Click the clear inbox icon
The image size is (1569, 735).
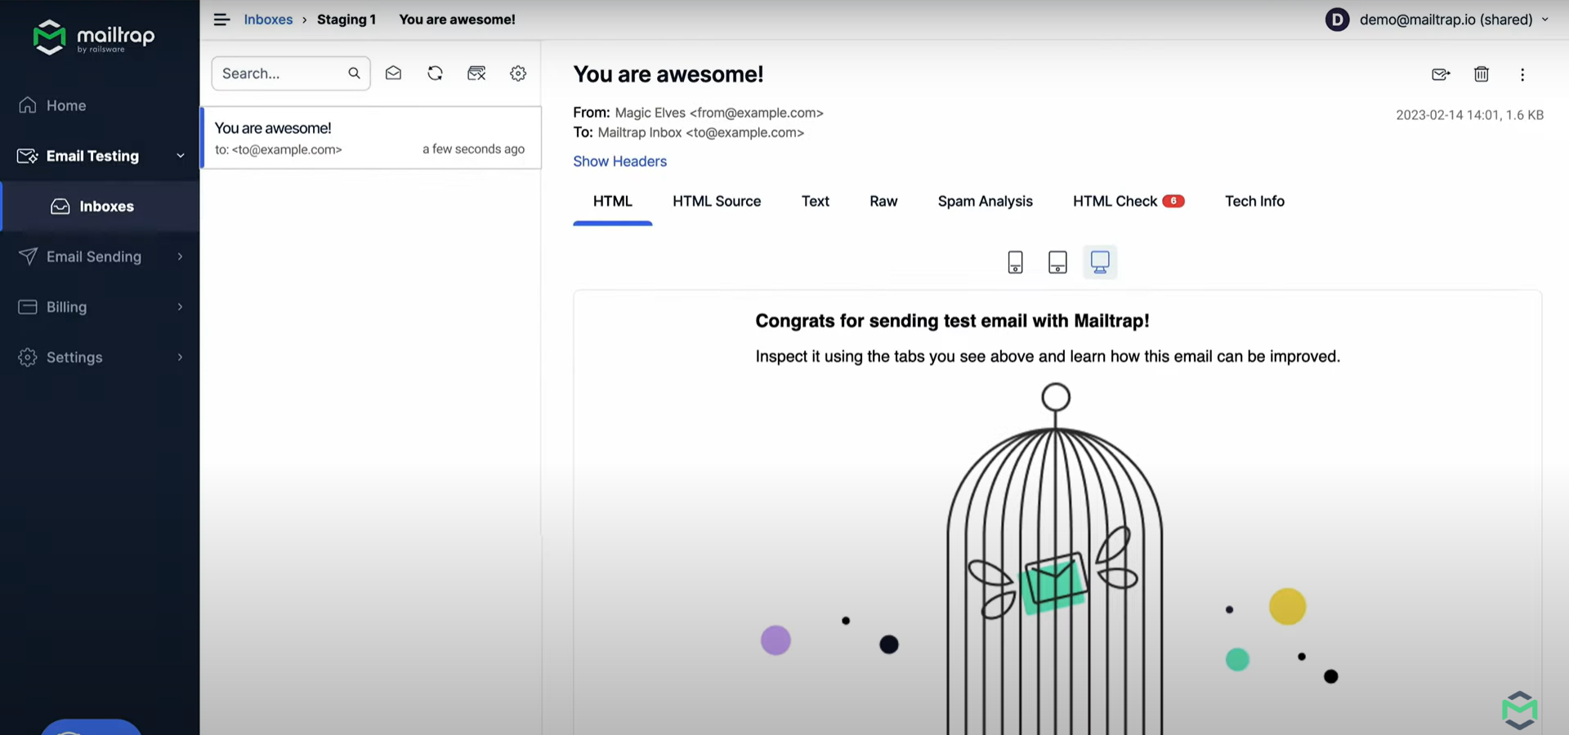pyautogui.click(x=476, y=73)
